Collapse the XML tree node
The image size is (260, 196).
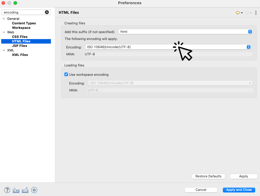4,50
